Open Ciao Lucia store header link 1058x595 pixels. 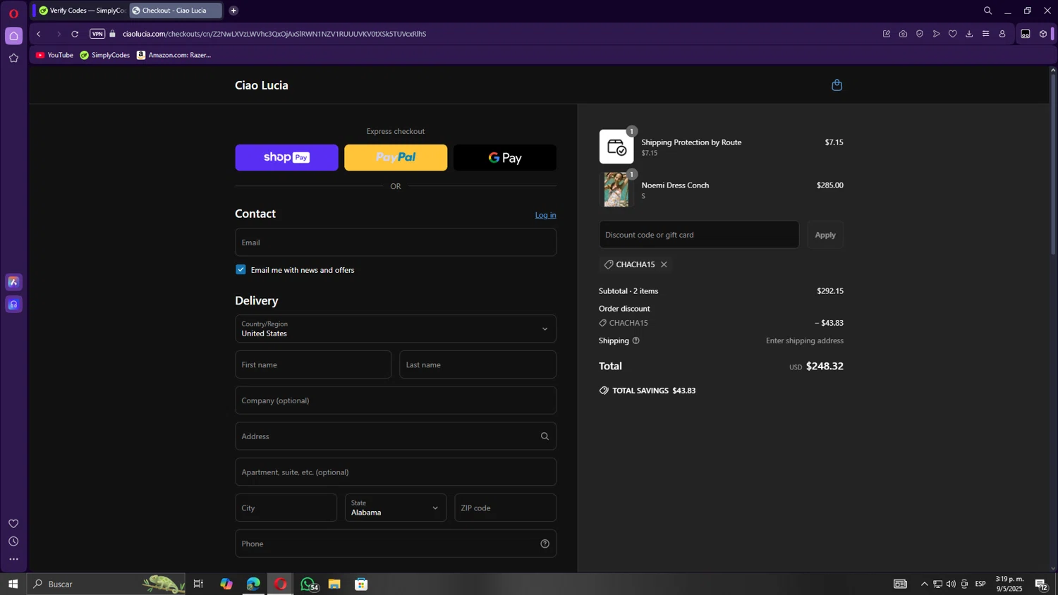pyautogui.click(x=262, y=85)
